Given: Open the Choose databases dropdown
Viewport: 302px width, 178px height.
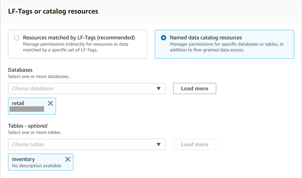Looking at the screenshot, I should tap(87, 88).
